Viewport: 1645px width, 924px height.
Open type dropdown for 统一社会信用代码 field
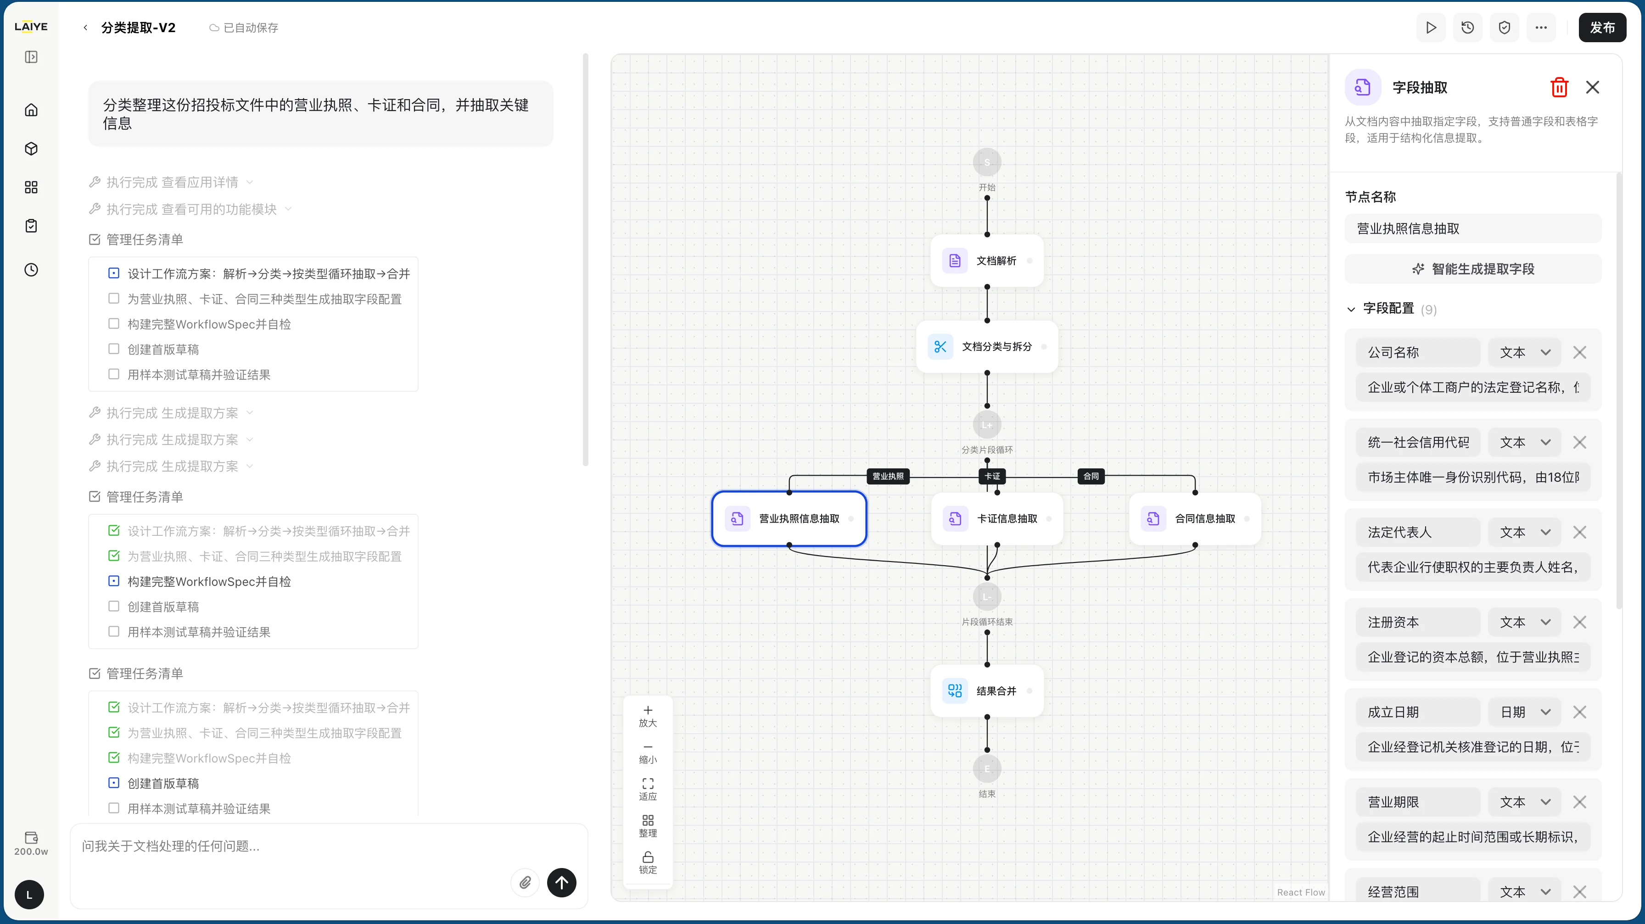pos(1525,442)
